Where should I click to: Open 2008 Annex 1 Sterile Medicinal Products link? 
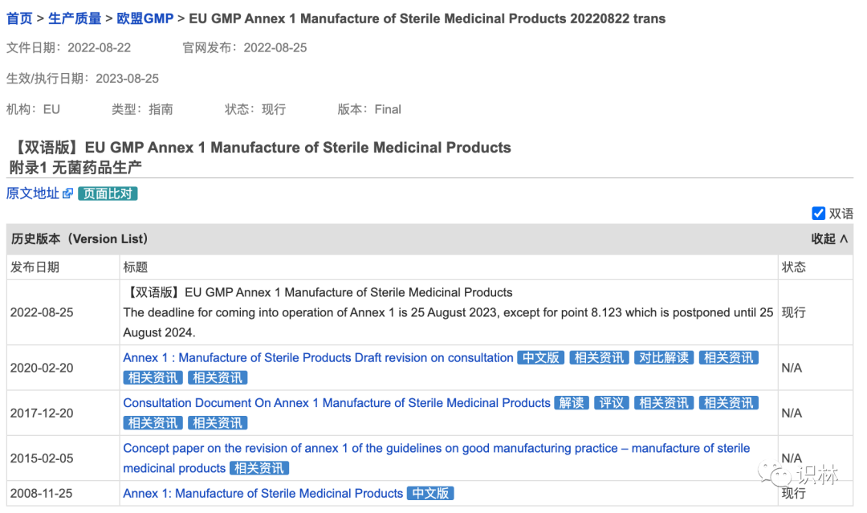tap(263, 493)
